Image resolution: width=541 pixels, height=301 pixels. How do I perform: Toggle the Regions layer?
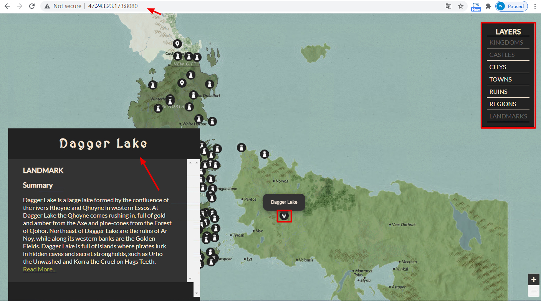tap(508, 104)
